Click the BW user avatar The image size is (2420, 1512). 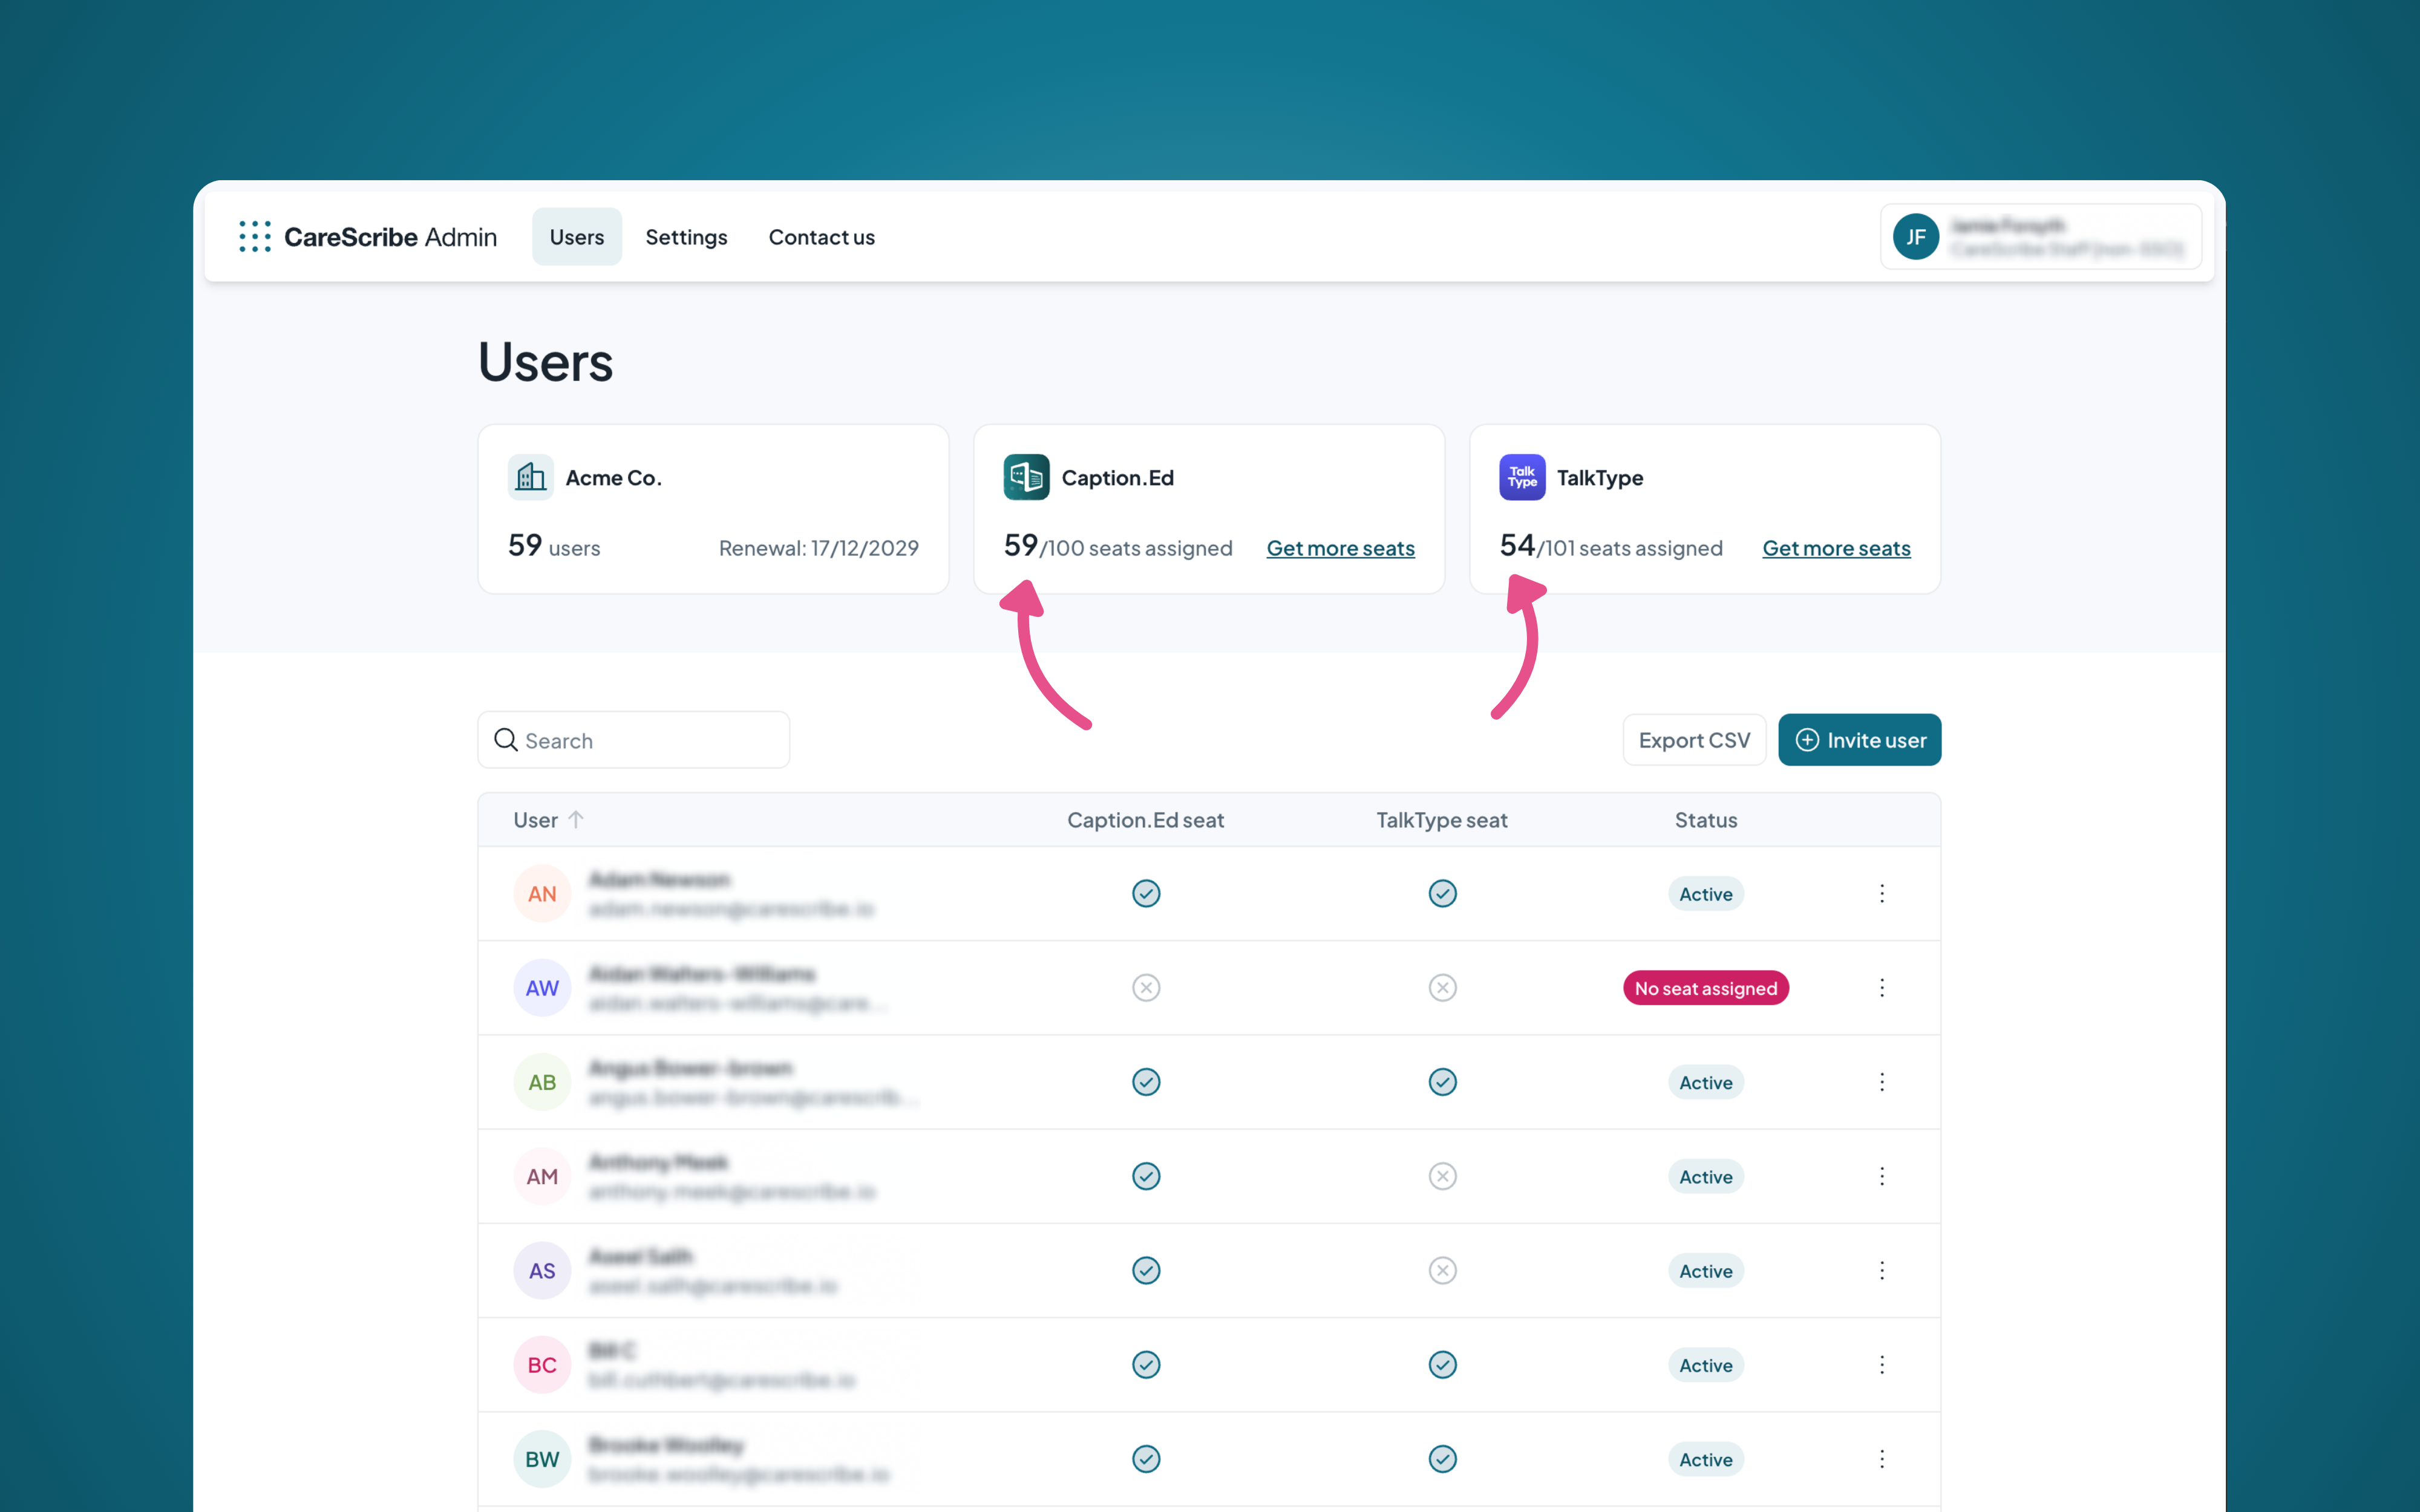tap(542, 1459)
